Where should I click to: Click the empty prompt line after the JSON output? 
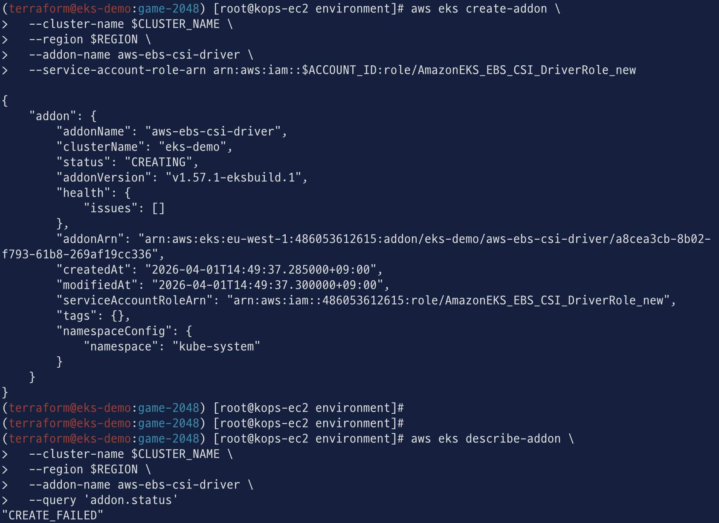pyautogui.click(x=203, y=408)
